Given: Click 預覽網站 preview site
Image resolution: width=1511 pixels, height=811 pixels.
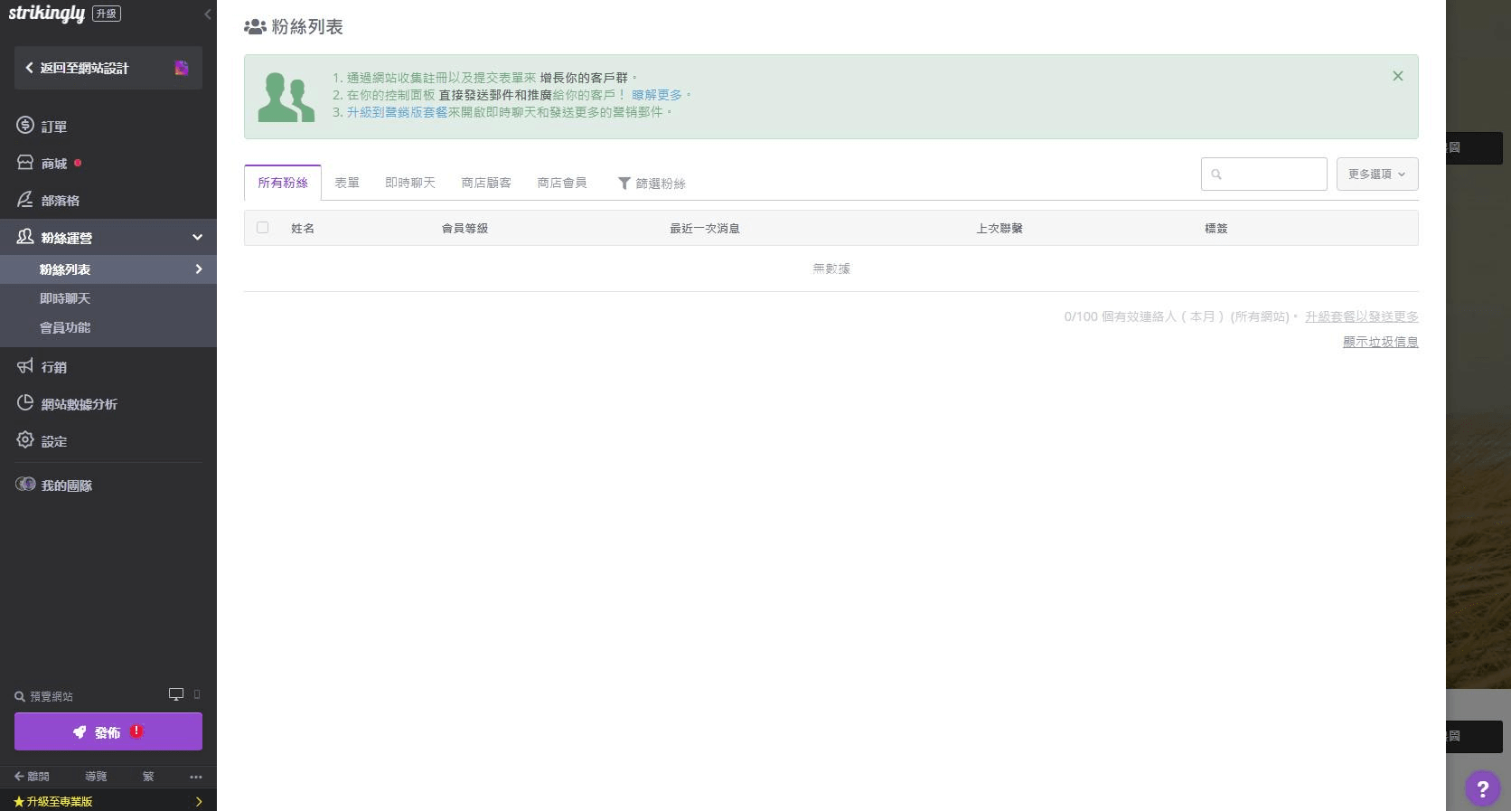Looking at the screenshot, I should pyautogui.click(x=44, y=696).
